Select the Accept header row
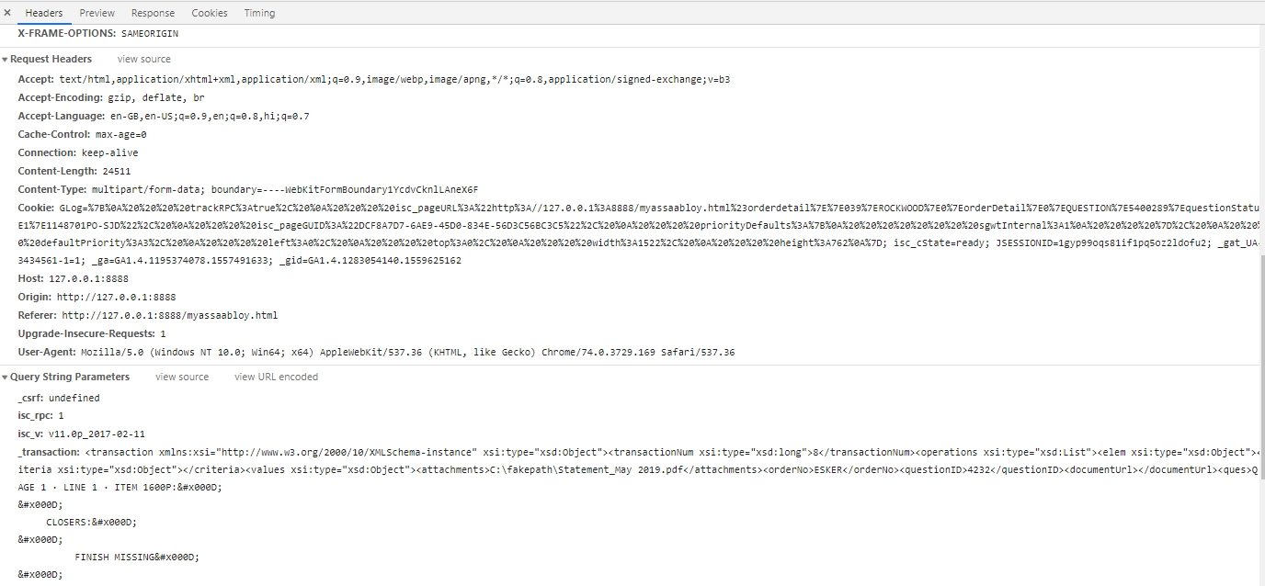Viewport: 1265px width, 586px height. [368, 80]
